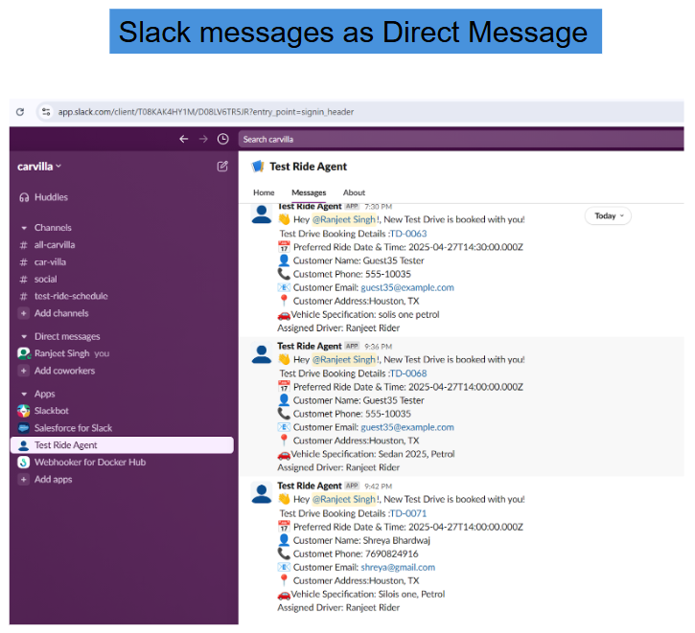Switch to the About tab
Viewport: 695px width, 633px height.
[x=354, y=192]
